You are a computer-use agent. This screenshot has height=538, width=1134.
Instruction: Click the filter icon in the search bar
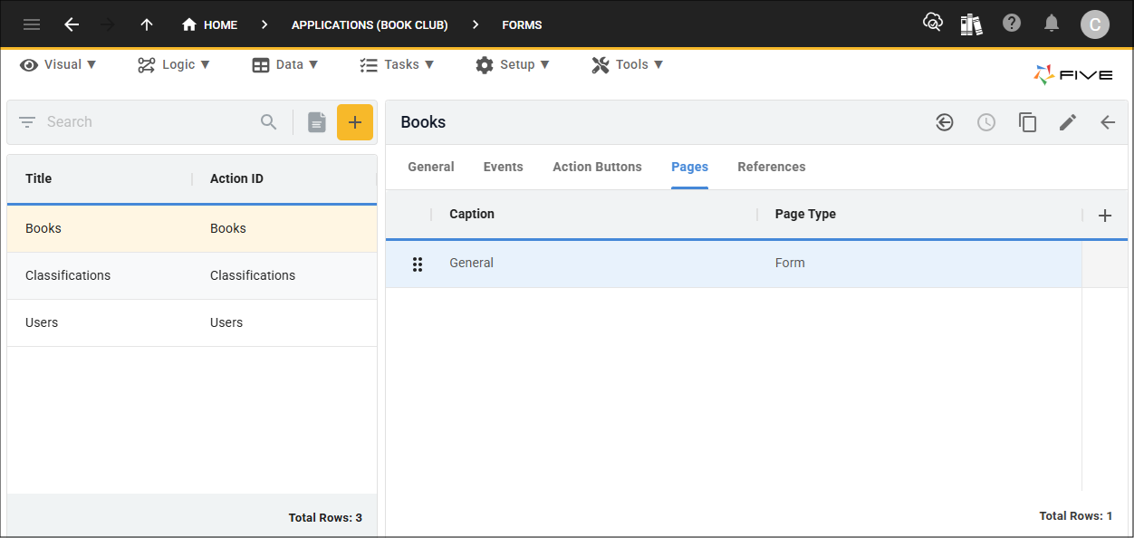(x=27, y=122)
